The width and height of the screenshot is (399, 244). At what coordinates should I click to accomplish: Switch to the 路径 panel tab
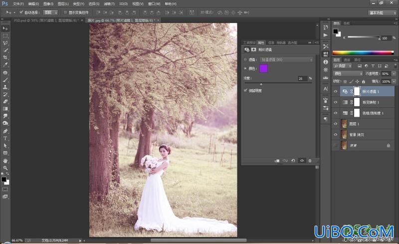pos(357,59)
